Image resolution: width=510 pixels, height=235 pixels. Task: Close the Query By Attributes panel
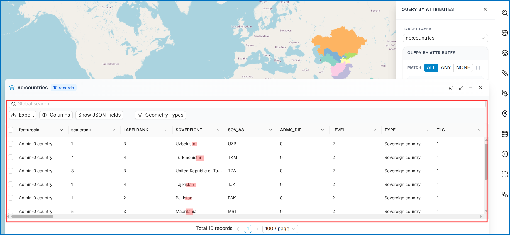click(485, 9)
